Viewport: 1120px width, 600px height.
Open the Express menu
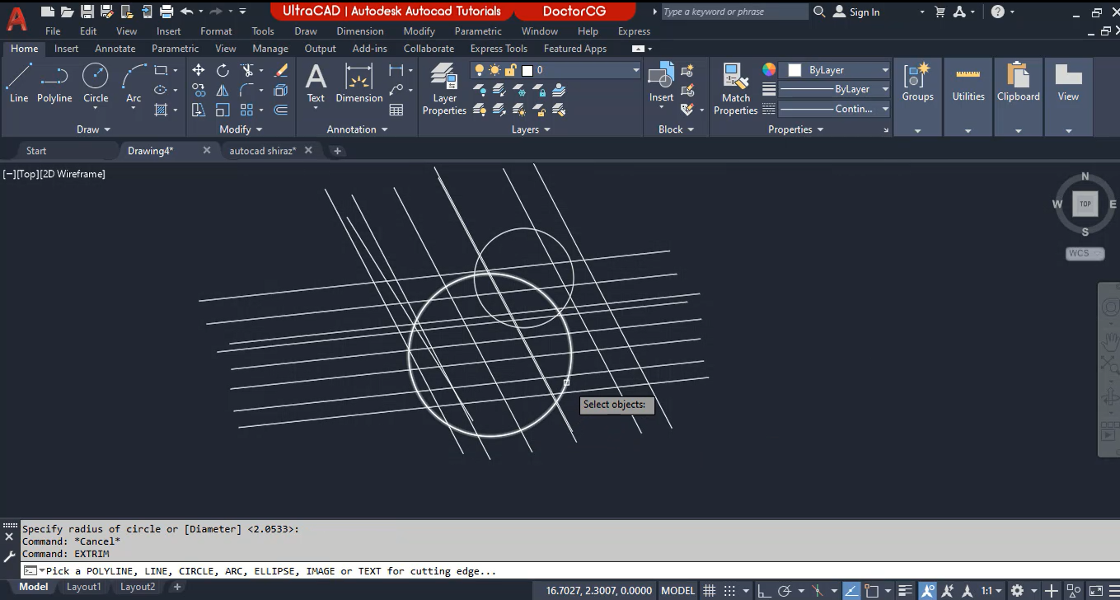pos(634,31)
